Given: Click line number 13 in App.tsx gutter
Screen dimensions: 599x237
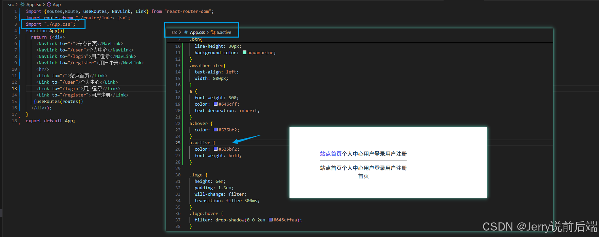Looking at the screenshot, I should point(14,89).
